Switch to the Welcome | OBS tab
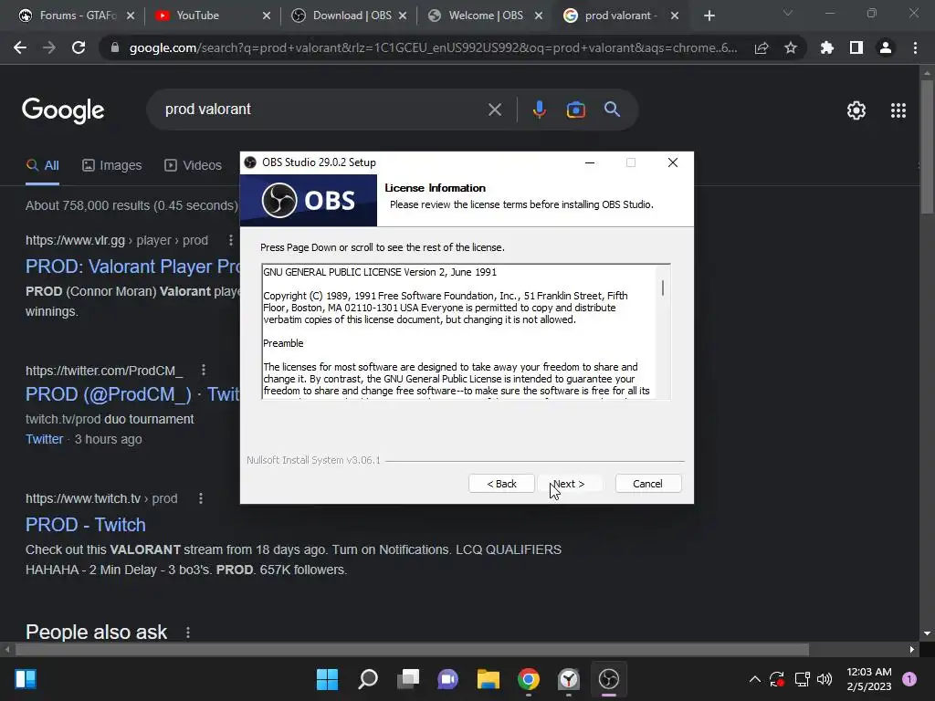 (x=486, y=16)
